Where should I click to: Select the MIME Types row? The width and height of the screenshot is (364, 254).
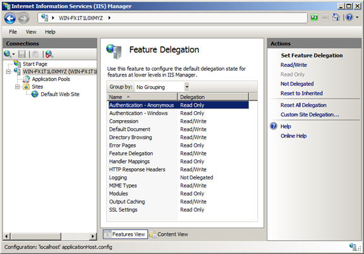178,186
